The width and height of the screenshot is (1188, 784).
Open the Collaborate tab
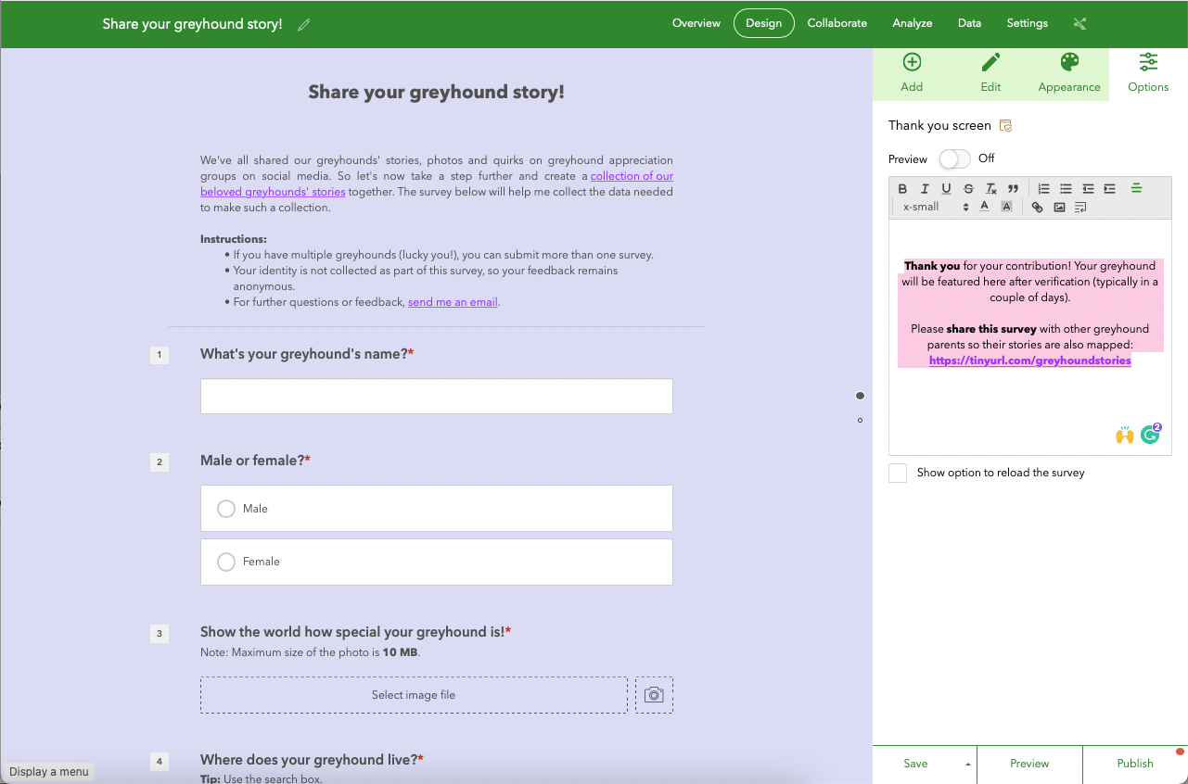pos(837,23)
